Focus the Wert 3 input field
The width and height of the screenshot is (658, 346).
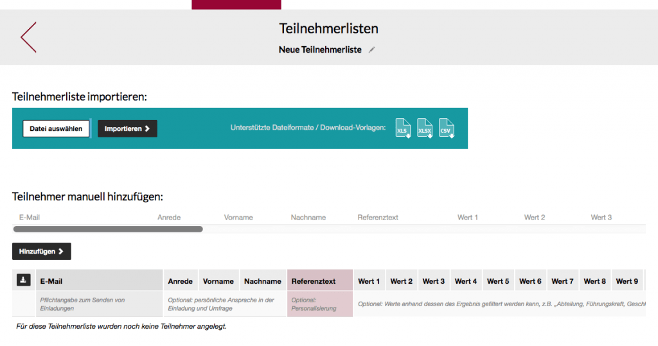pos(615,218)
